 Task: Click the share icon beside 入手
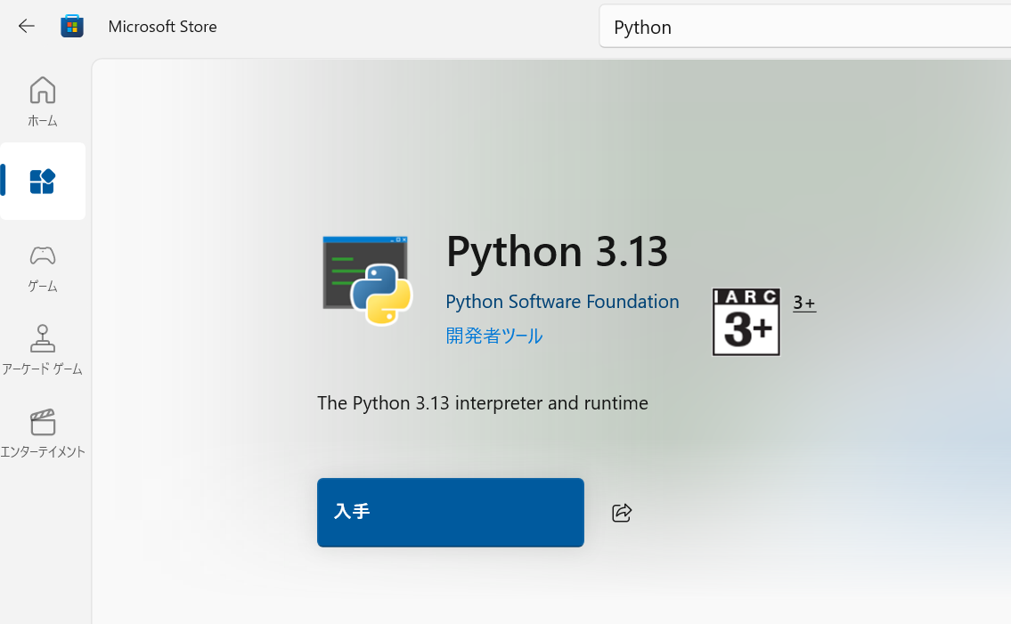pos(622,513)
